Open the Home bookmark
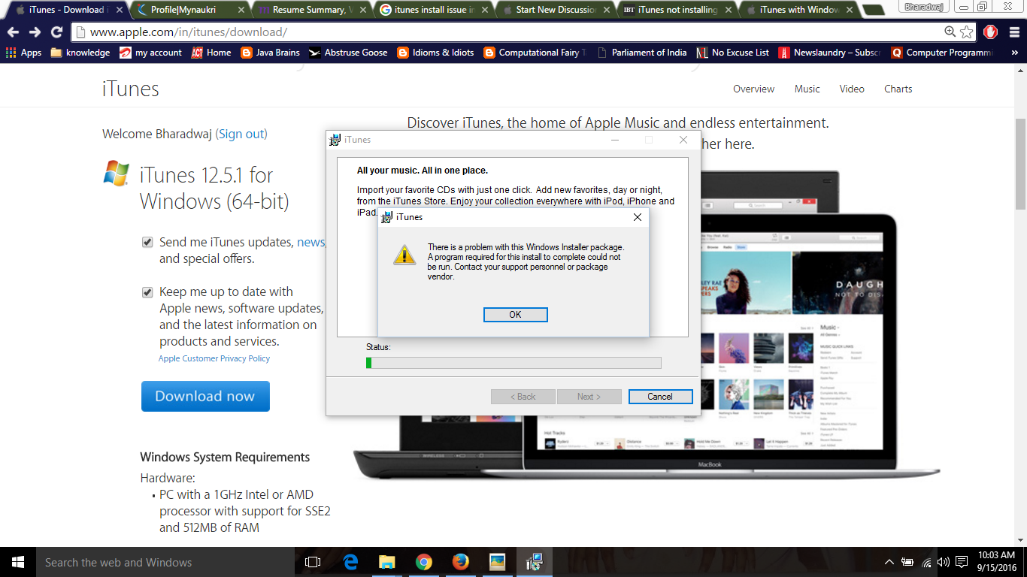Viewport: 1027px width, 577px height. coord(211,53)
